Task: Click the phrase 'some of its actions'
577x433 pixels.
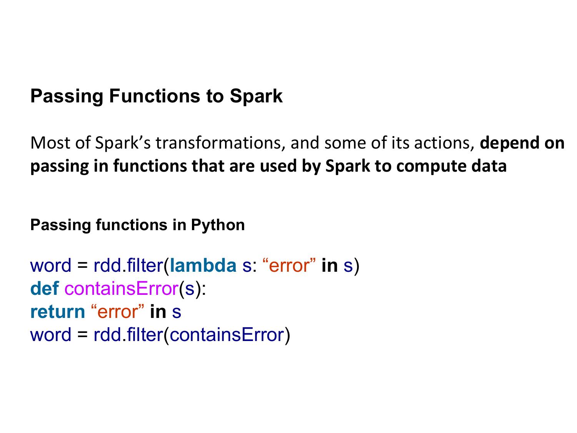Action: coord(398,143)
